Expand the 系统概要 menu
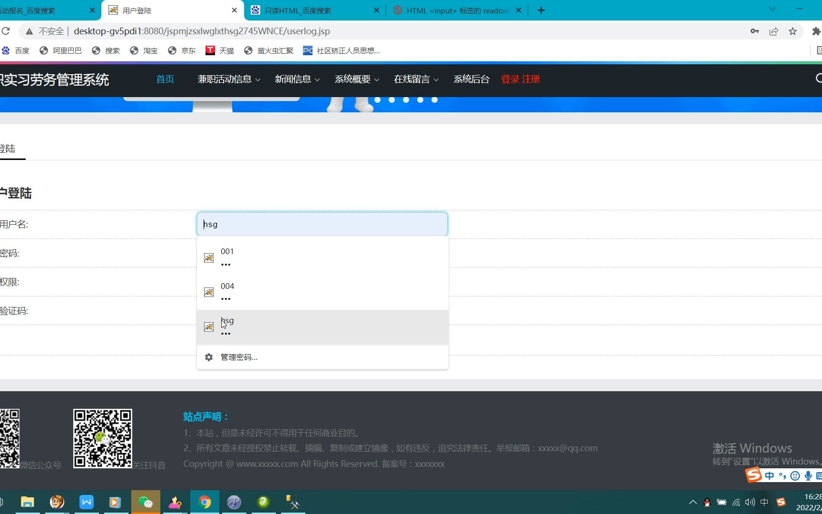This screenshot has height=514, width=822. [x=357, y=79]
